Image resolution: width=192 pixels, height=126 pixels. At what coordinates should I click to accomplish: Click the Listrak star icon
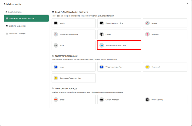(102, 34)
